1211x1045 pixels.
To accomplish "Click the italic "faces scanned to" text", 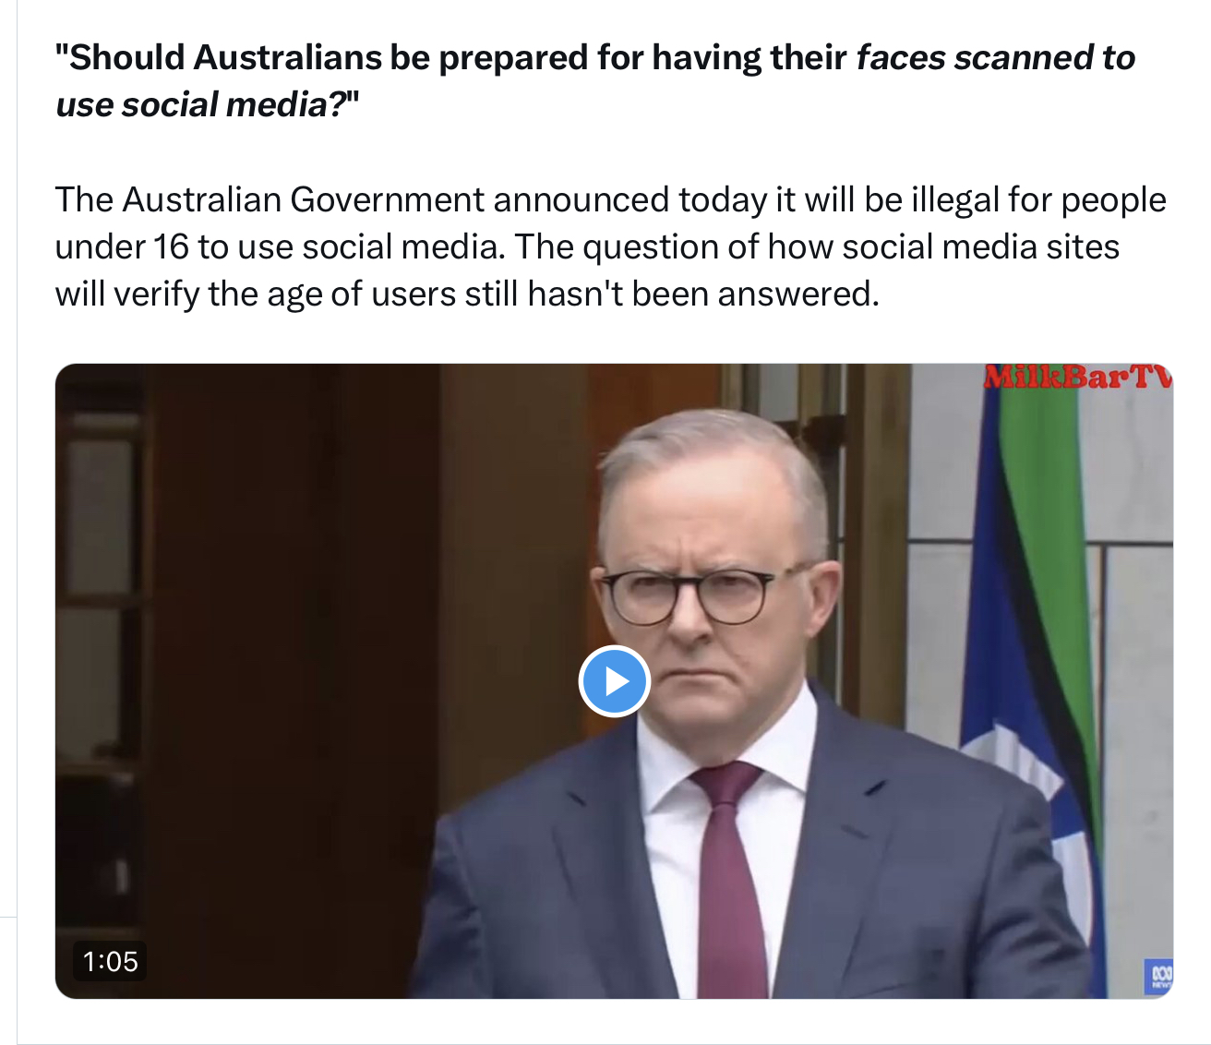I will pos(995,57).
